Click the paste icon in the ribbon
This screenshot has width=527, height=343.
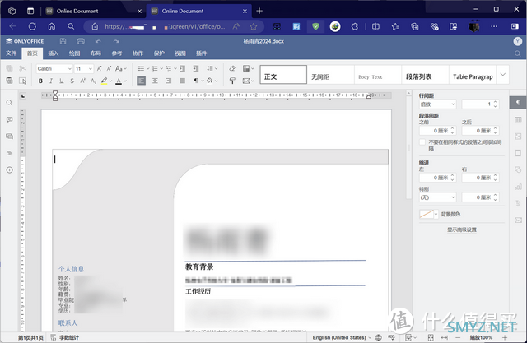9,81
